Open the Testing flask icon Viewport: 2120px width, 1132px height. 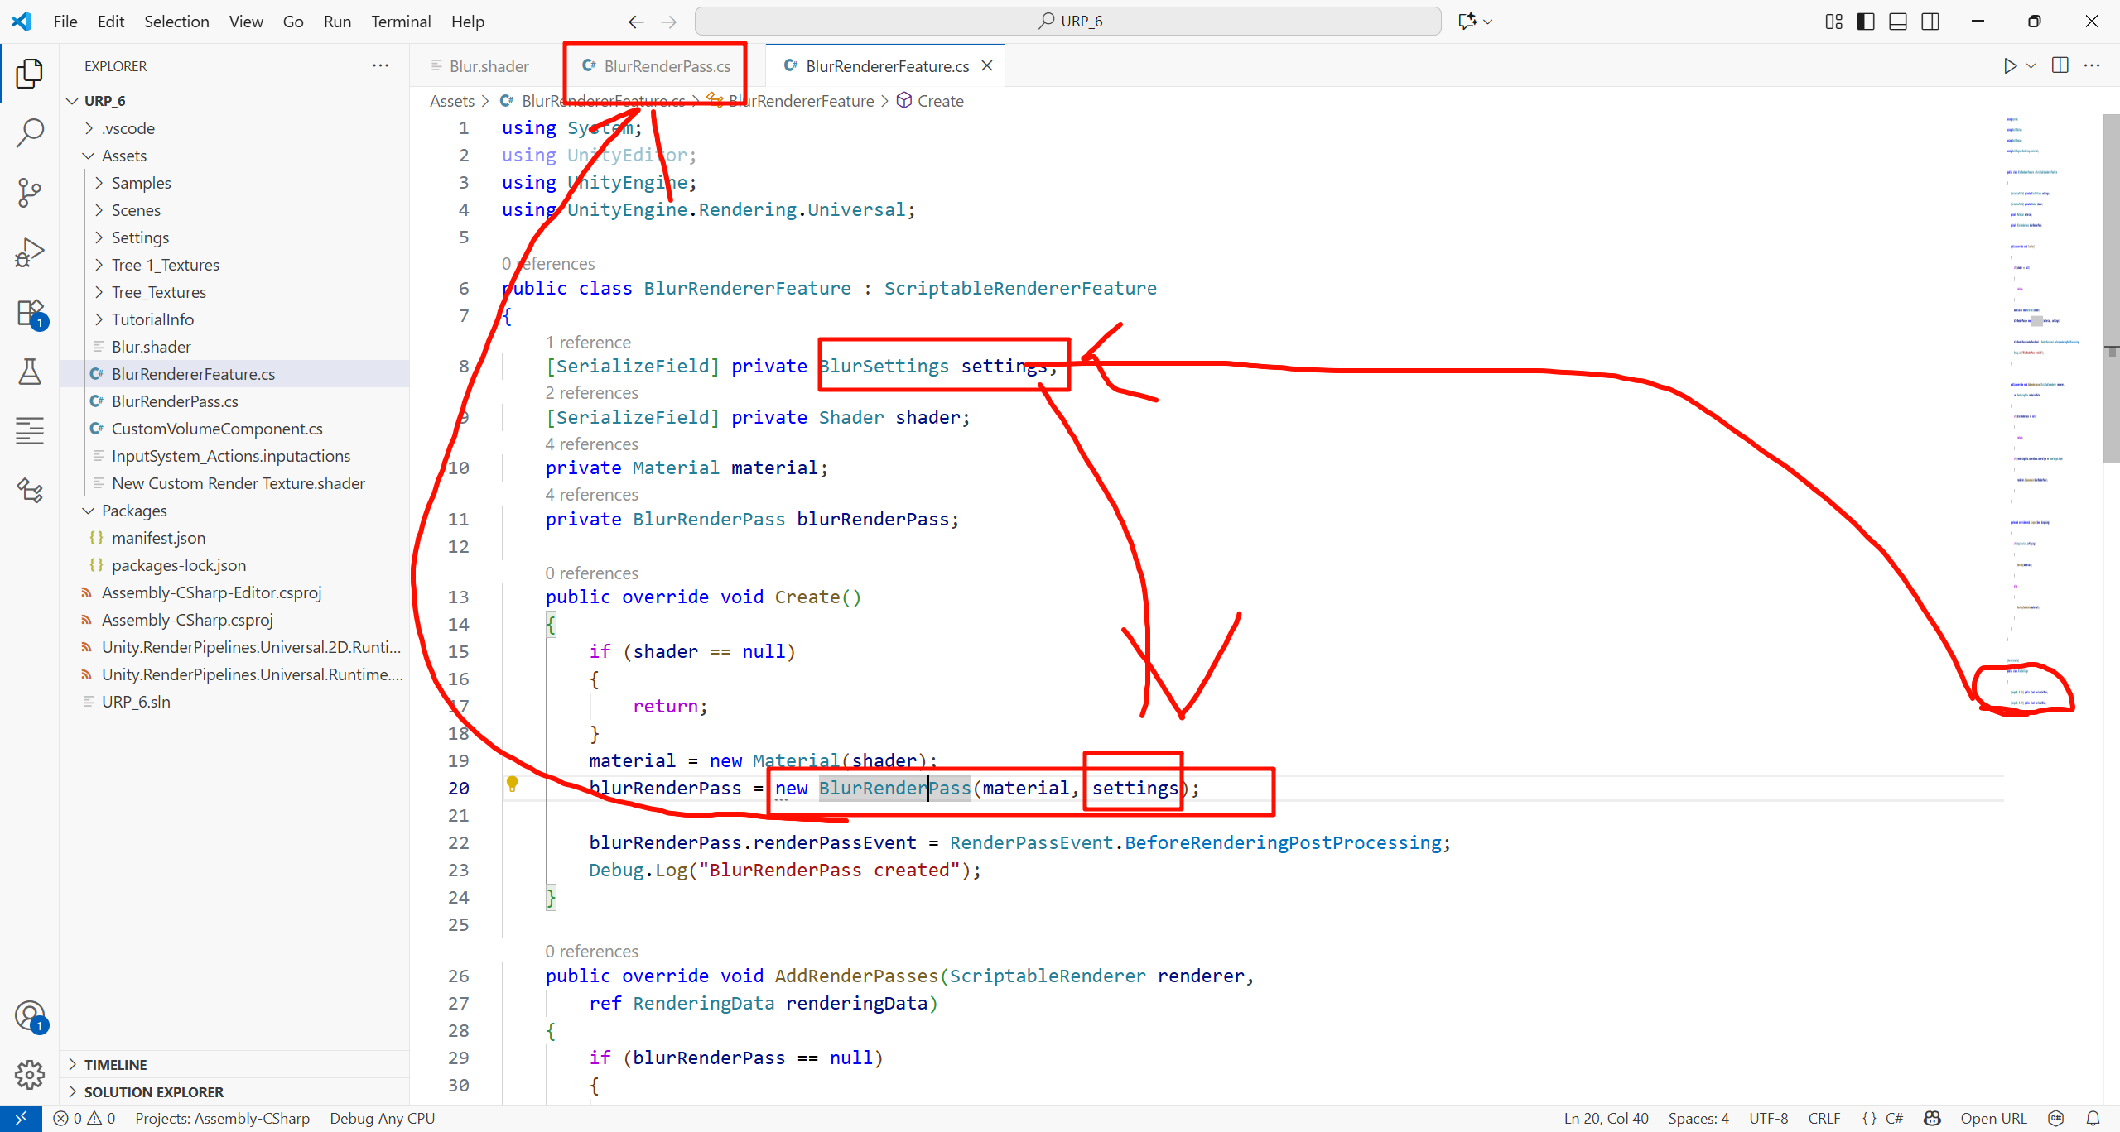coord(30,372)
